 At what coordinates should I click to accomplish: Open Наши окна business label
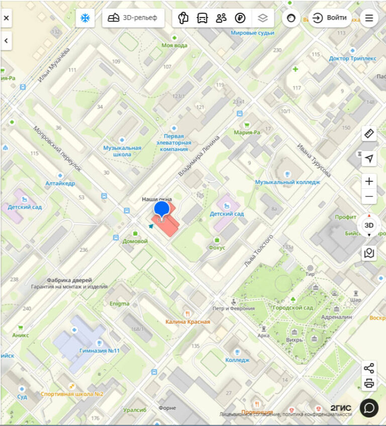157,199
